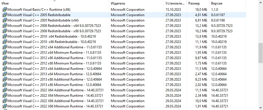Click the icon of 2022 X86 Minimum Runtime
Viewport: 263px width, 110px height.
[5, 106]
